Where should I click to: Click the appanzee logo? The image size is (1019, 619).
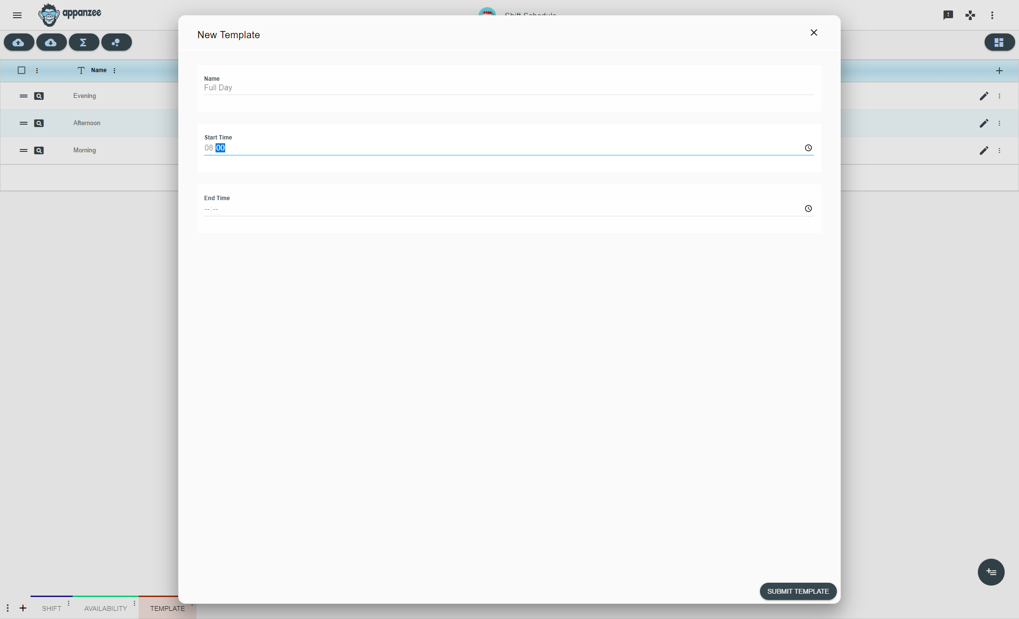click(x=70, y=15)
